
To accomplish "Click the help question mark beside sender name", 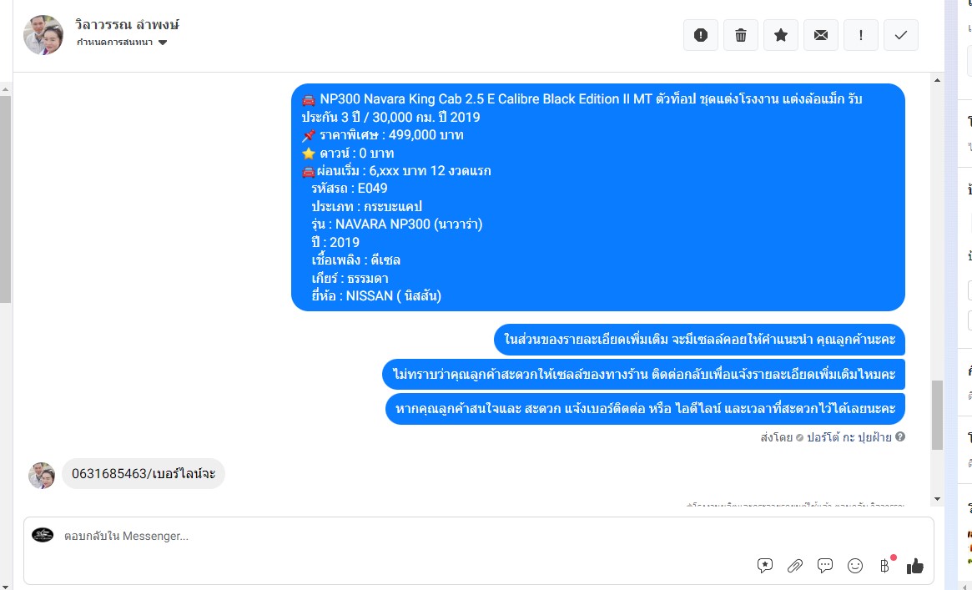I will pos(900,437).
